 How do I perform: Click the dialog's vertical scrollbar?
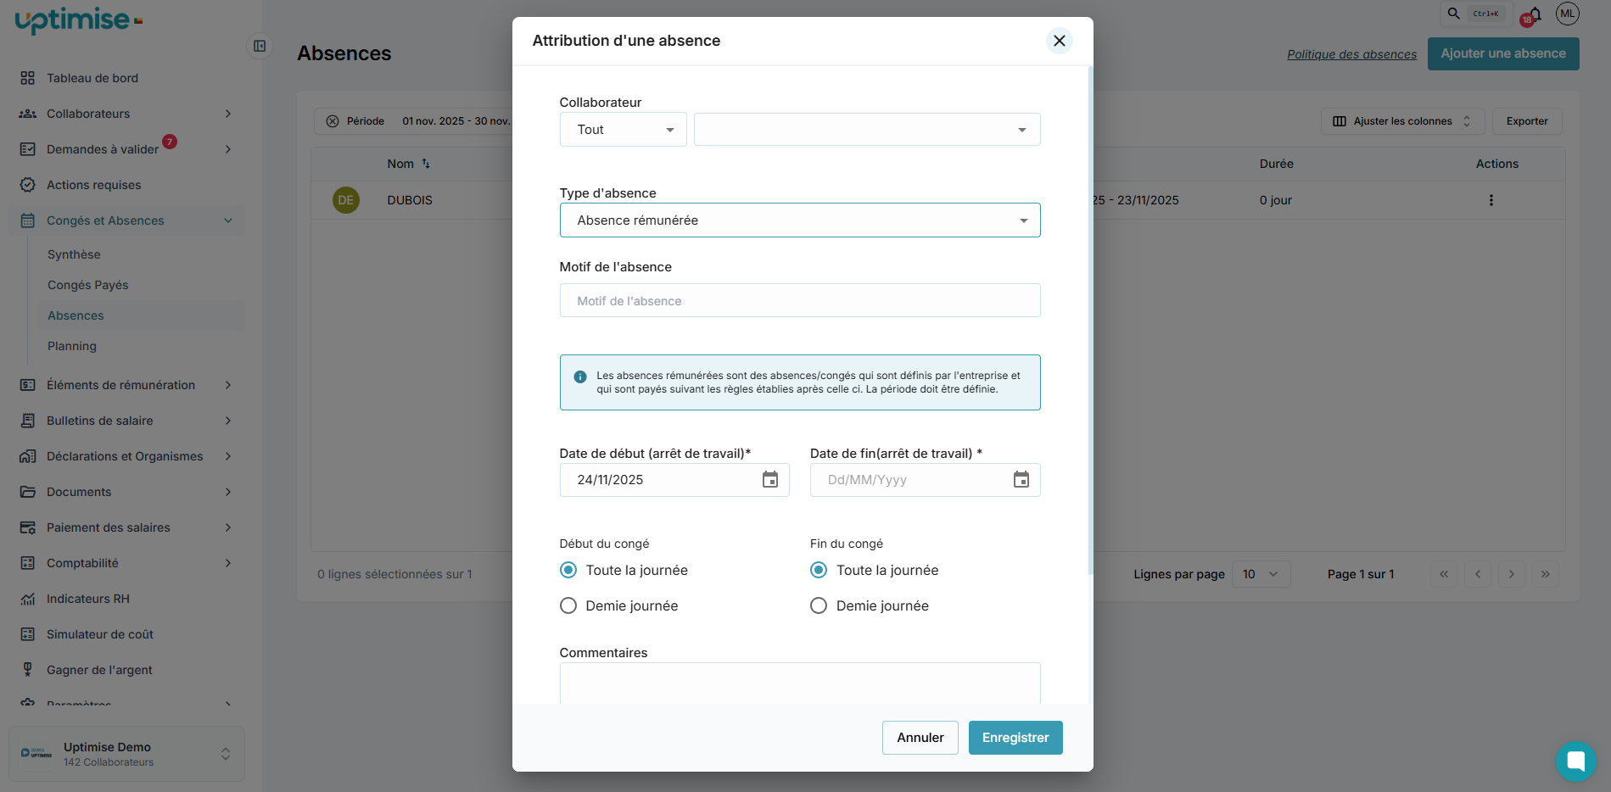1089,322
